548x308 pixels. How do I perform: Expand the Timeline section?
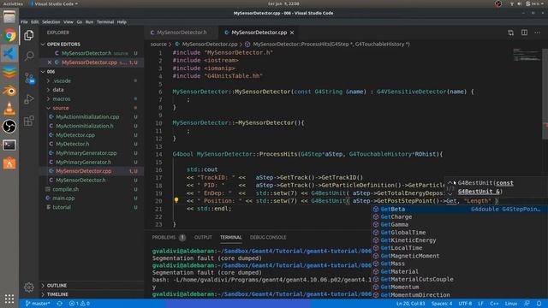coord(57,294)
